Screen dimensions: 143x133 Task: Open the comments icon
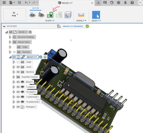coord(105,3)
